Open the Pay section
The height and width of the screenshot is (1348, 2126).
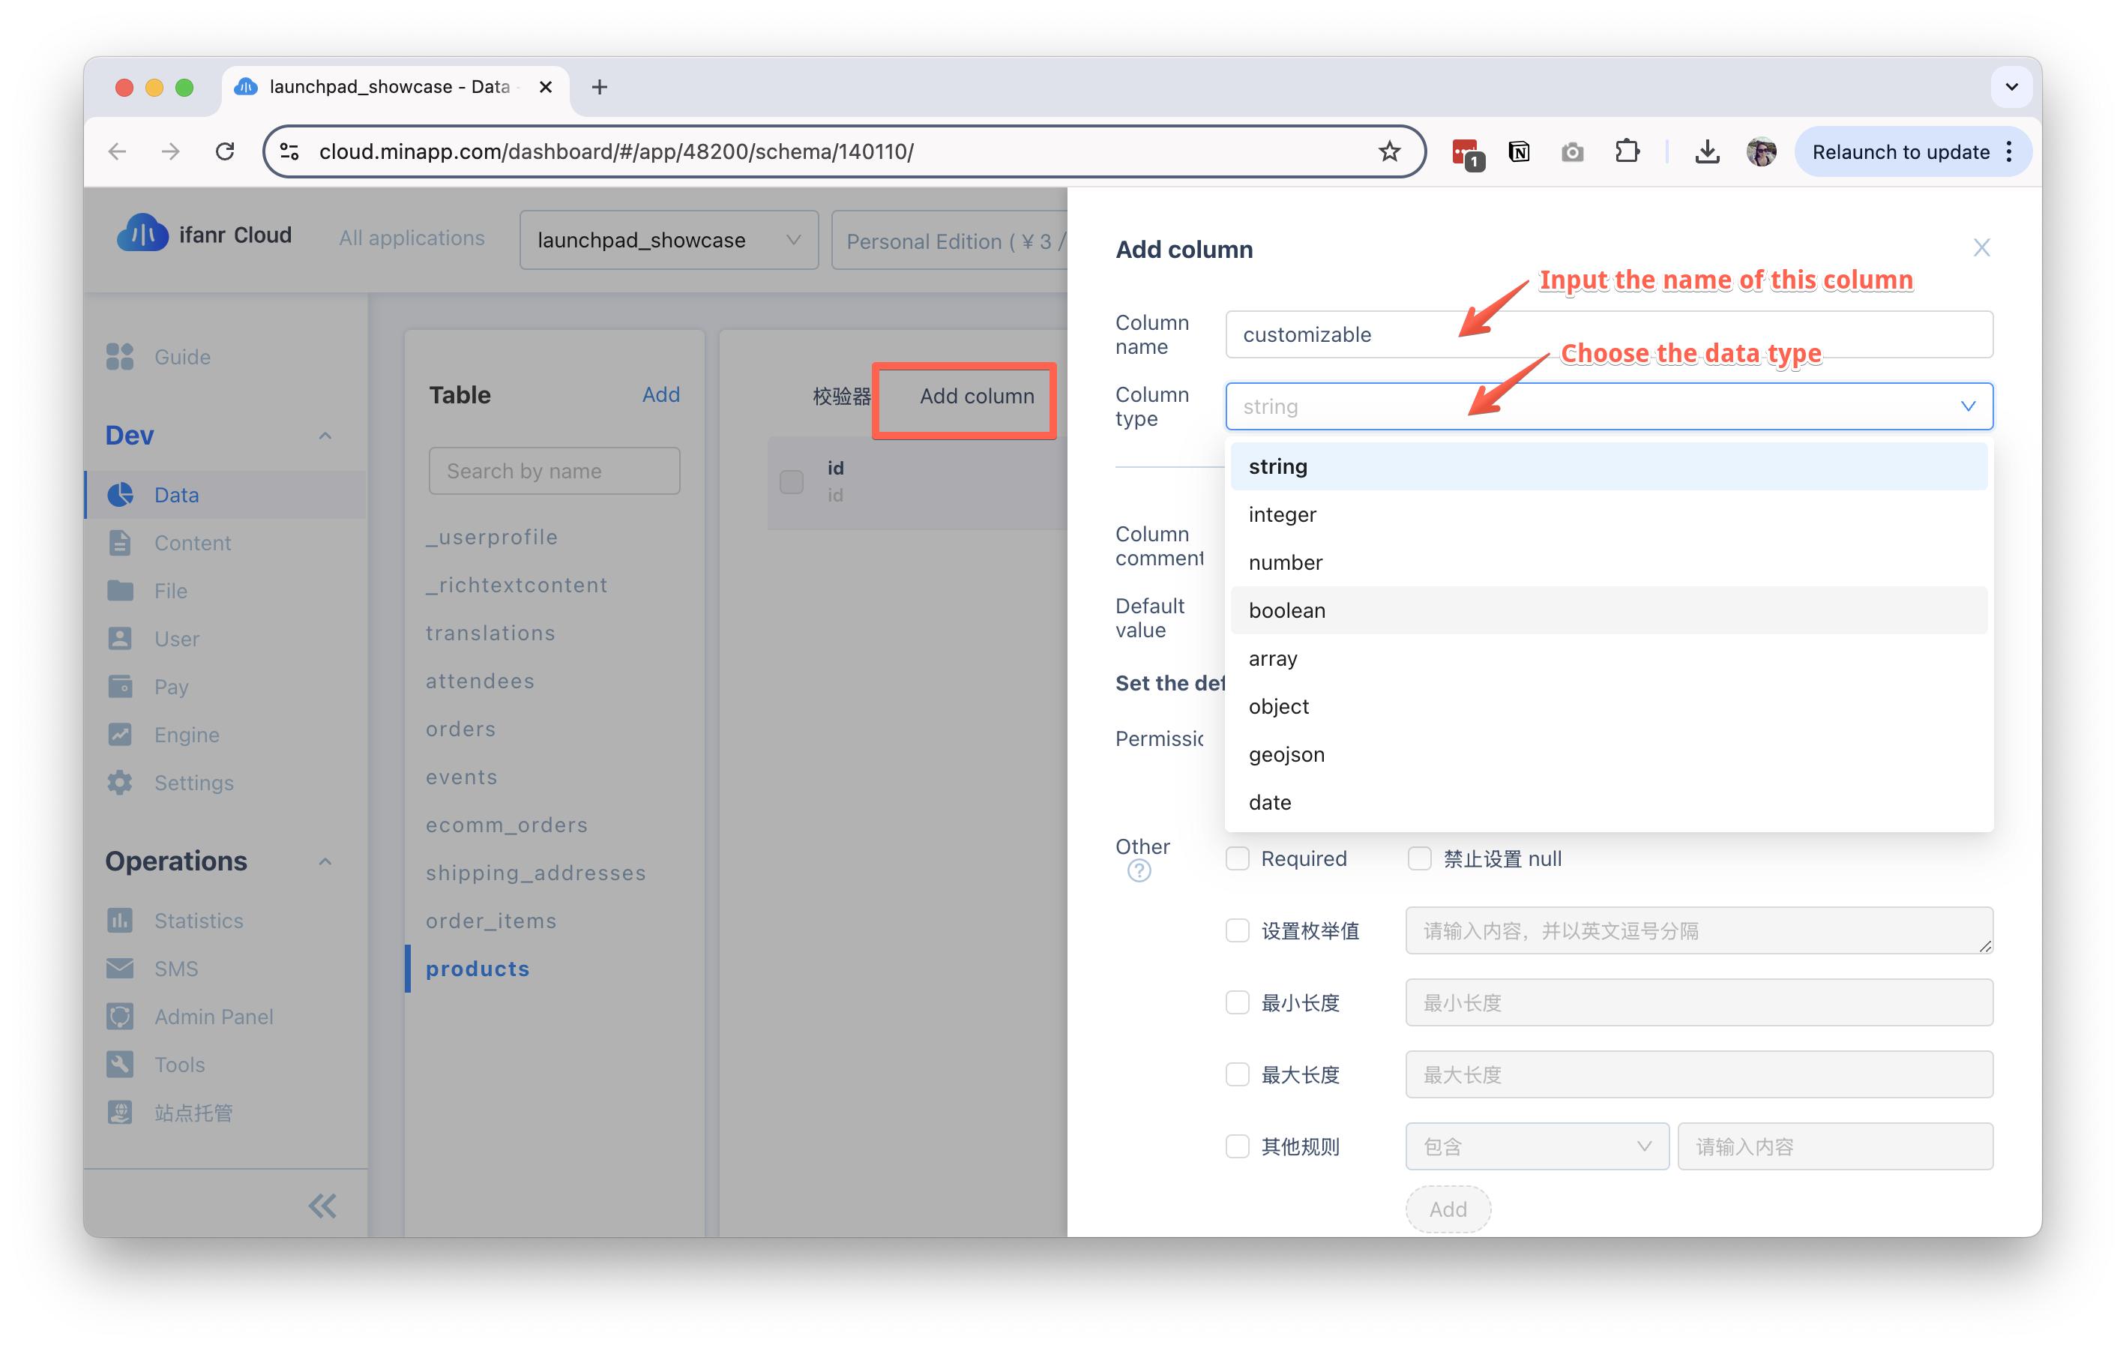pos(171,686)
